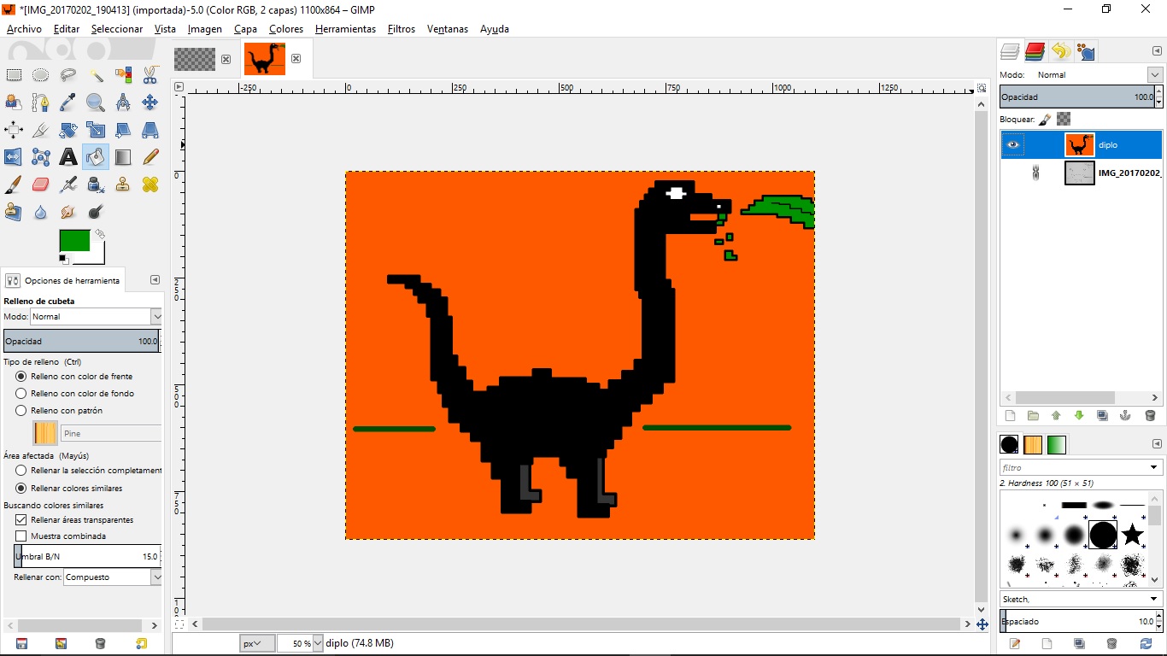
Task: Choose the Text tool
Action: 68,157
